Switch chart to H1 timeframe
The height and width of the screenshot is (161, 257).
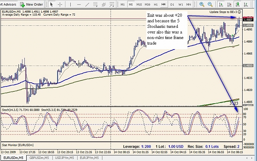coord(155,5)
